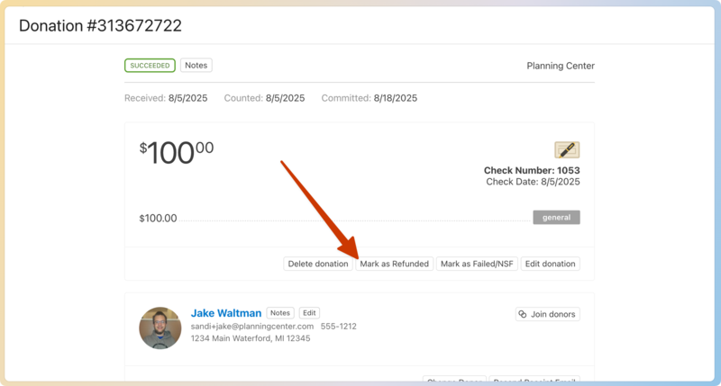Image resolution: width=721 pixels, height=386 pixels.
Task: Click the general fund tag
Action: coord(556,218)
